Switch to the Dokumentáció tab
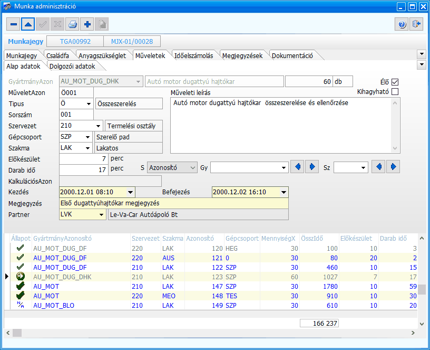Viewport: 430px width, 350px height. 292,56
